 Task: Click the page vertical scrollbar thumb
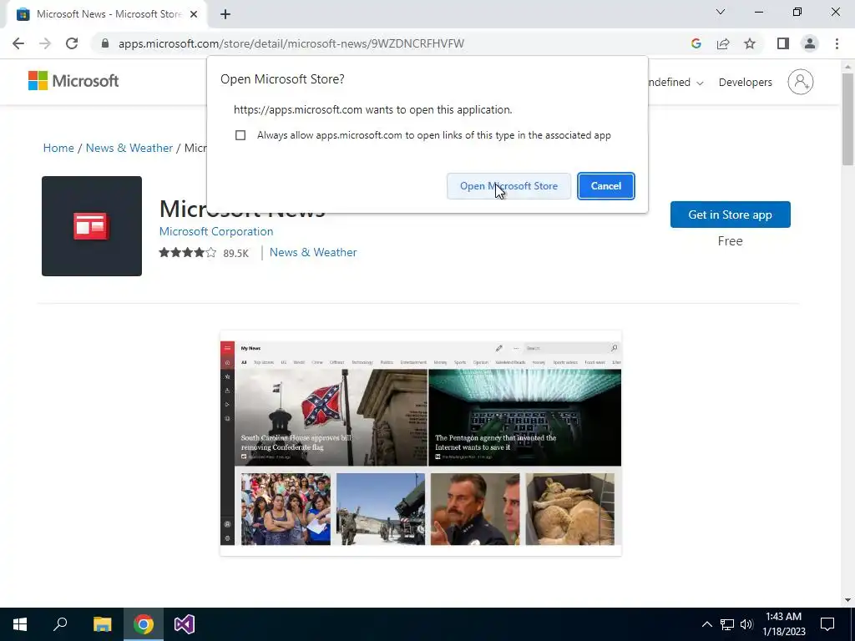pos(847,119)
